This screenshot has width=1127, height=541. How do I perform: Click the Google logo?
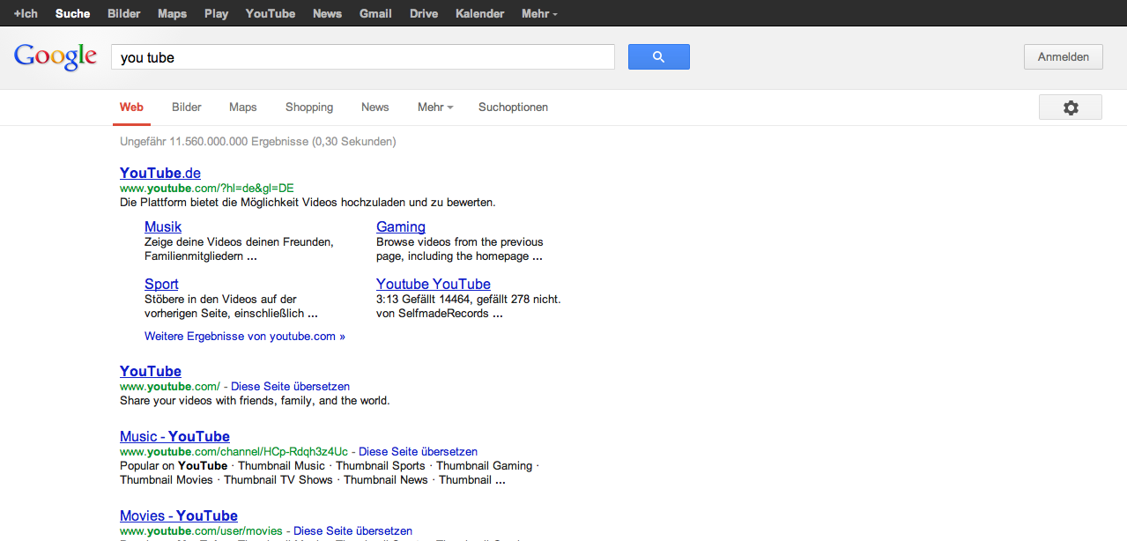tap(56, 57)
